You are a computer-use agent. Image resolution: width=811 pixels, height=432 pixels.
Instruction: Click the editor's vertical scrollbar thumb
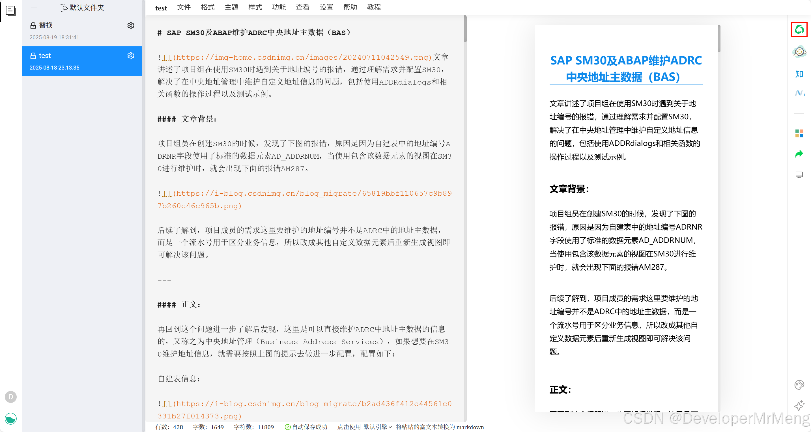click(465, 29)
